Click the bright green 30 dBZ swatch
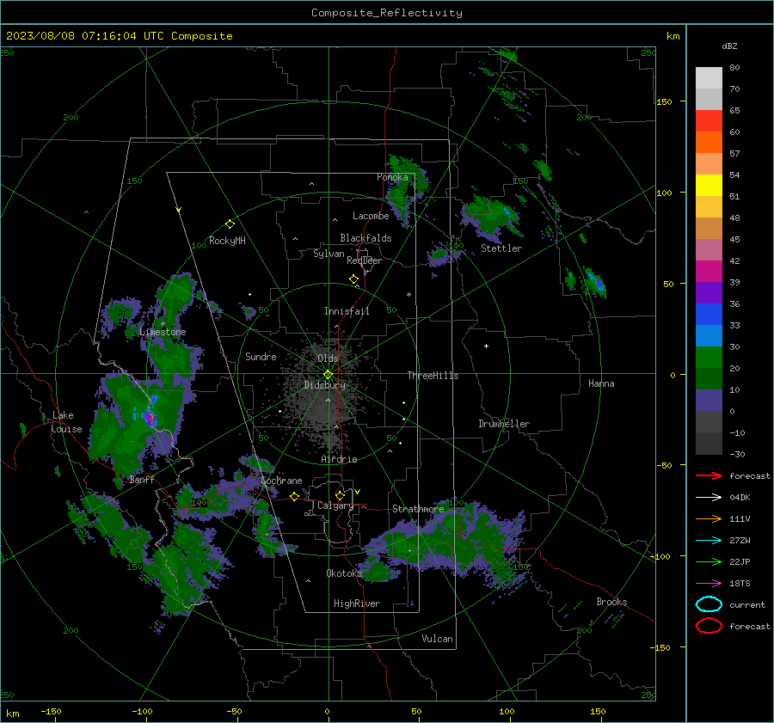This screenshot has width=774, height=723. click(x=709, y=357)
